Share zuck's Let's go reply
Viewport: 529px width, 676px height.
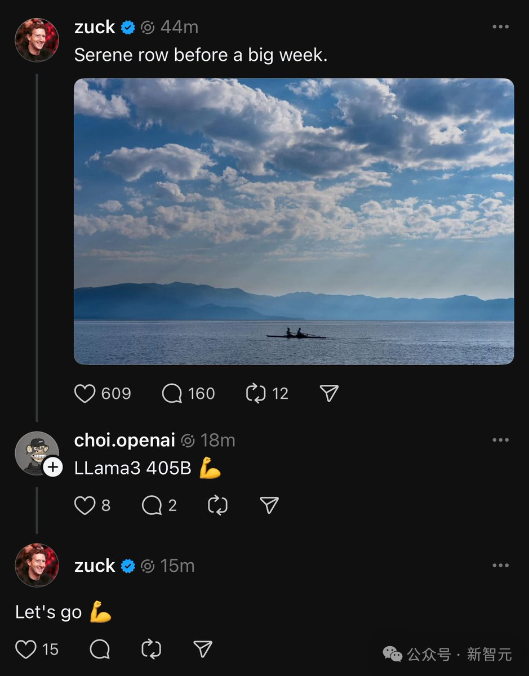pyautogui.click(x=203, y=649)
